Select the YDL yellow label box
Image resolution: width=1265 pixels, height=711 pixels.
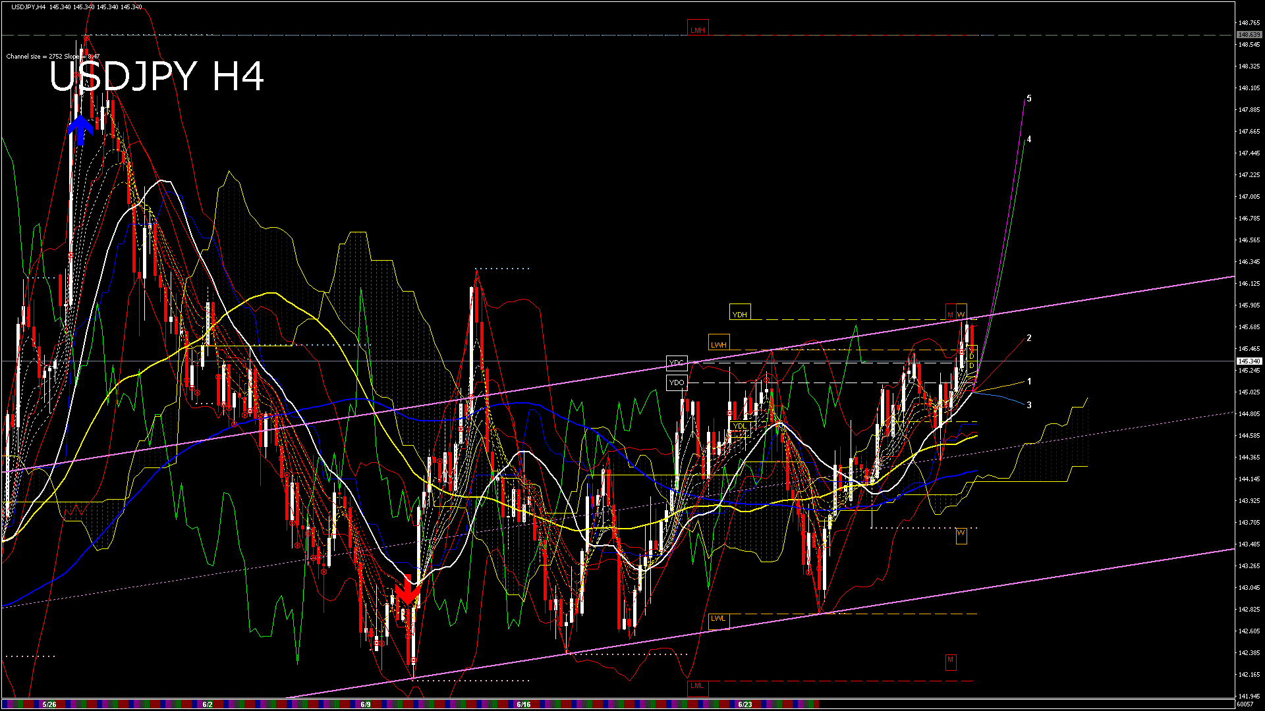click(x=740, y=426)
